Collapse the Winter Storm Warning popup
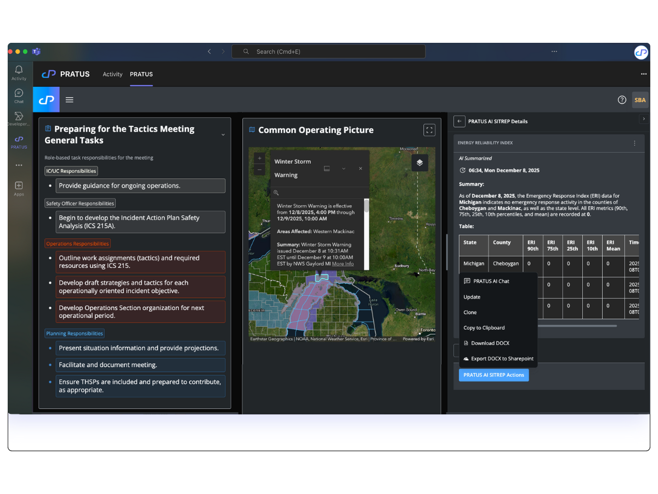 coord(344,169)
